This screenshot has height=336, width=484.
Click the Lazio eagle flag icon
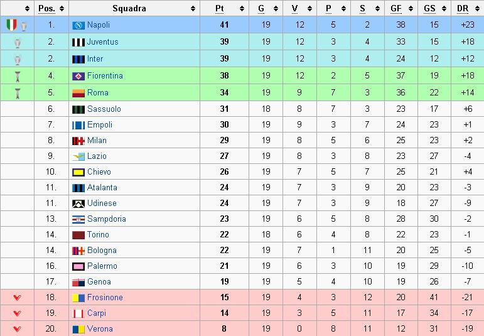point(78,156)
